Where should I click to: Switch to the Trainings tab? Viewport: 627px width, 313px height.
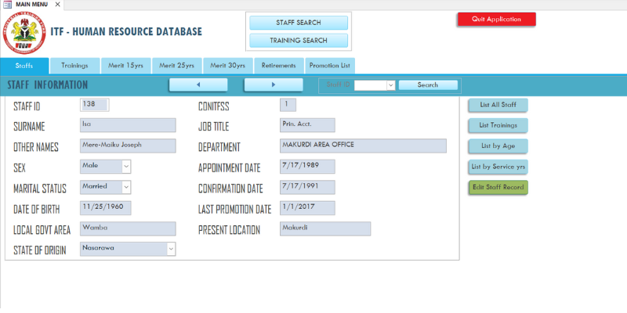click(74, 66)
